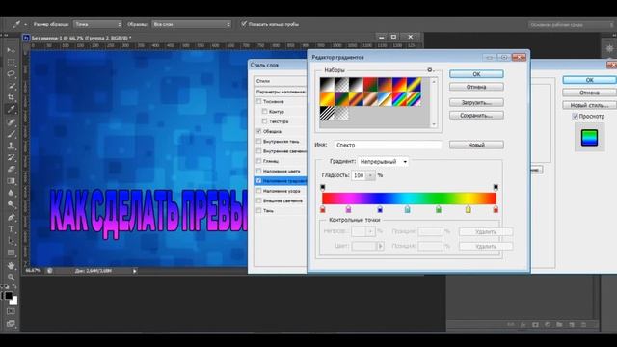
Task: Enable the Текстура checkbox
Action: point(264,121)
